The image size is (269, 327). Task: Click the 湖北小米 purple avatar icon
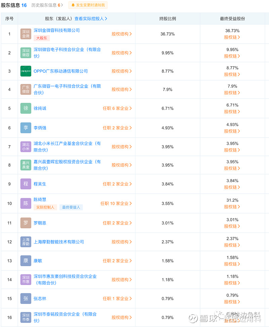[26, 147]
